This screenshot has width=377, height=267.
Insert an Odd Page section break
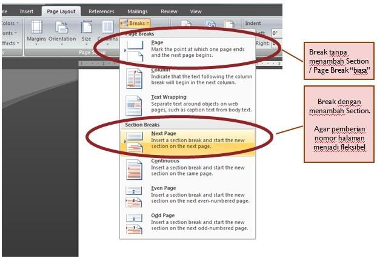coord(187,222)
